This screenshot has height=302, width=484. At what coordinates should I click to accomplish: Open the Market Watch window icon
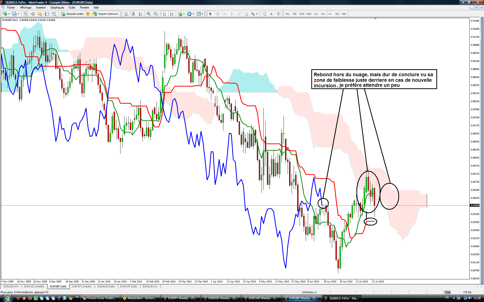click(x=25, y=14)
